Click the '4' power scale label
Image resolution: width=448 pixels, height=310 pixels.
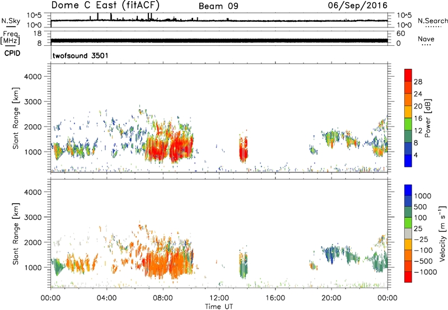pyautogui.click(x=416, y=155)
